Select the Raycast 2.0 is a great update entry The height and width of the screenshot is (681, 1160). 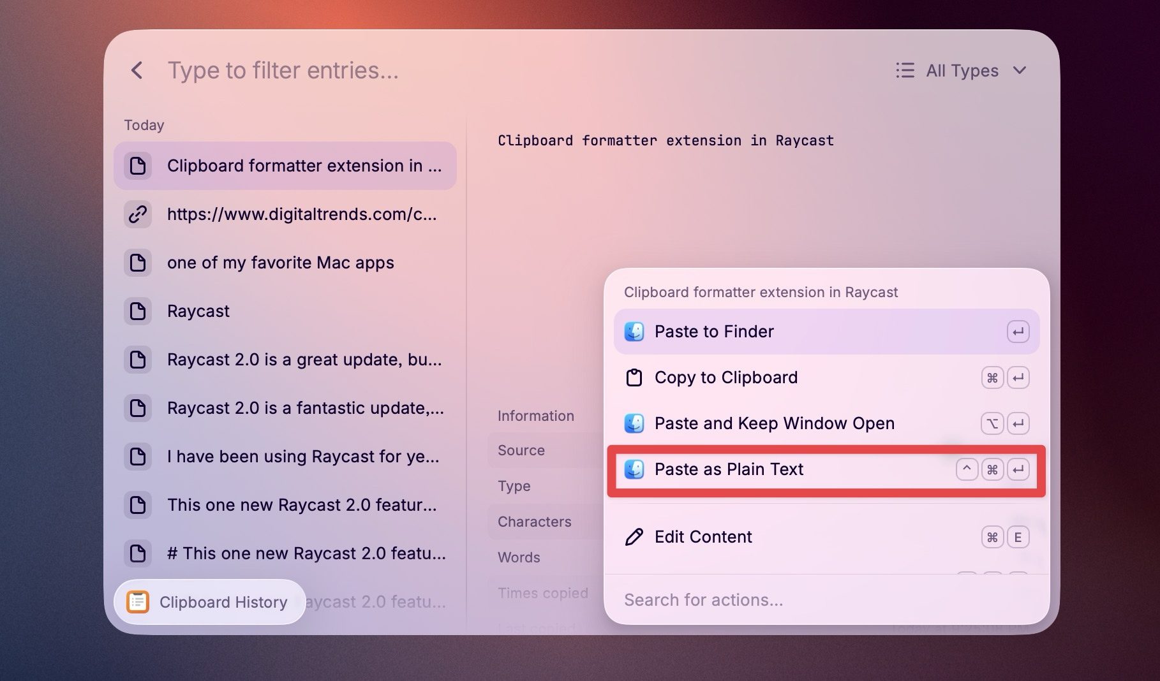click(x=285, y=360)
